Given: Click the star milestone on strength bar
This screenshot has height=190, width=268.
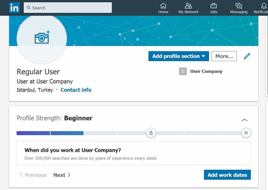Looking at the screenshot, I should pyautogui.click(x=246, y=133).
